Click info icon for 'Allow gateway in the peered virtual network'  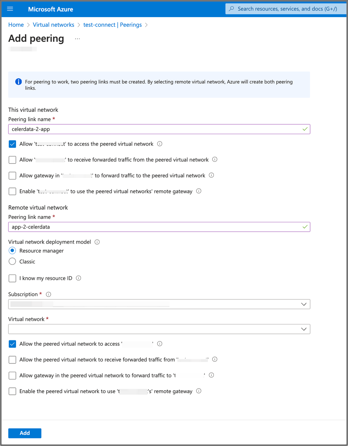coord(211,375)
